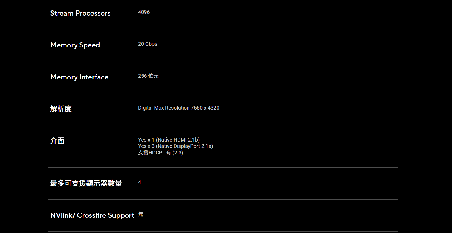The image size is (452, 233).
Task: Click the max displays value 4
Action: pyautogui.click(x=140, y=182)
